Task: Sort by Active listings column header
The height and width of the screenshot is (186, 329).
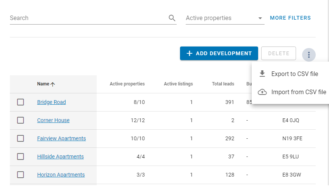Action: pyautogui.click(x=179, y=84)
